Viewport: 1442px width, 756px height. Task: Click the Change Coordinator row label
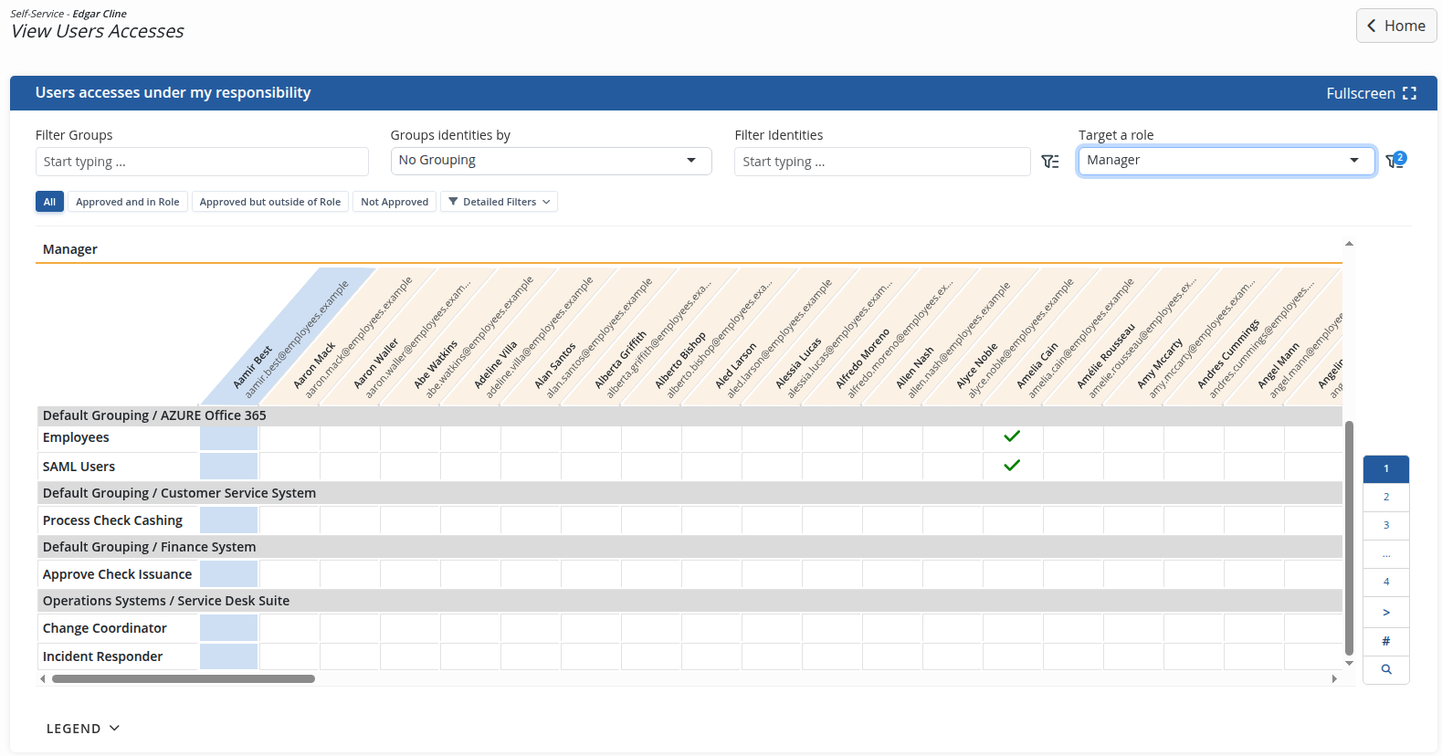(x=105, y=628)
